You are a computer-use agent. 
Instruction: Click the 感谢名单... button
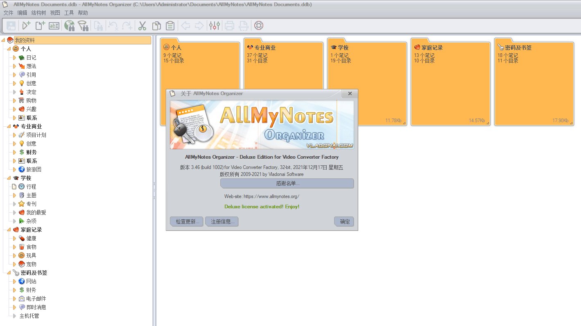click(x=287, y=183)
